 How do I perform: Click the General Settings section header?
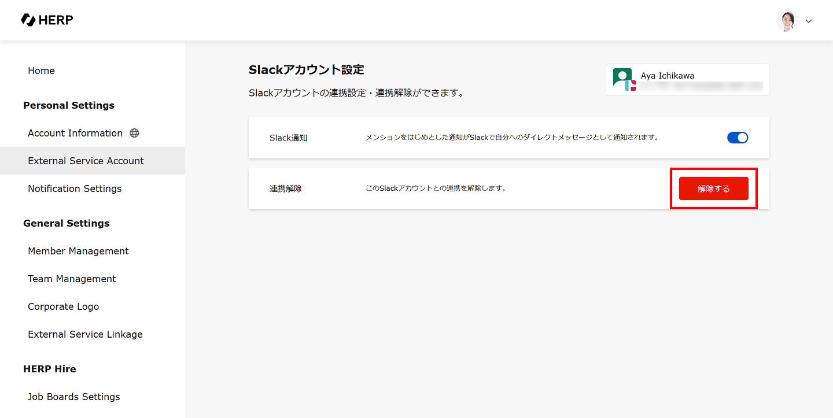(x=67, y=223)
